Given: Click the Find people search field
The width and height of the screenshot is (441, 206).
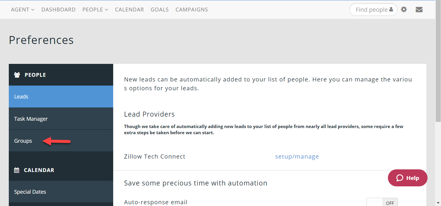Looking at the screenshot, I should tap(371, 10).
